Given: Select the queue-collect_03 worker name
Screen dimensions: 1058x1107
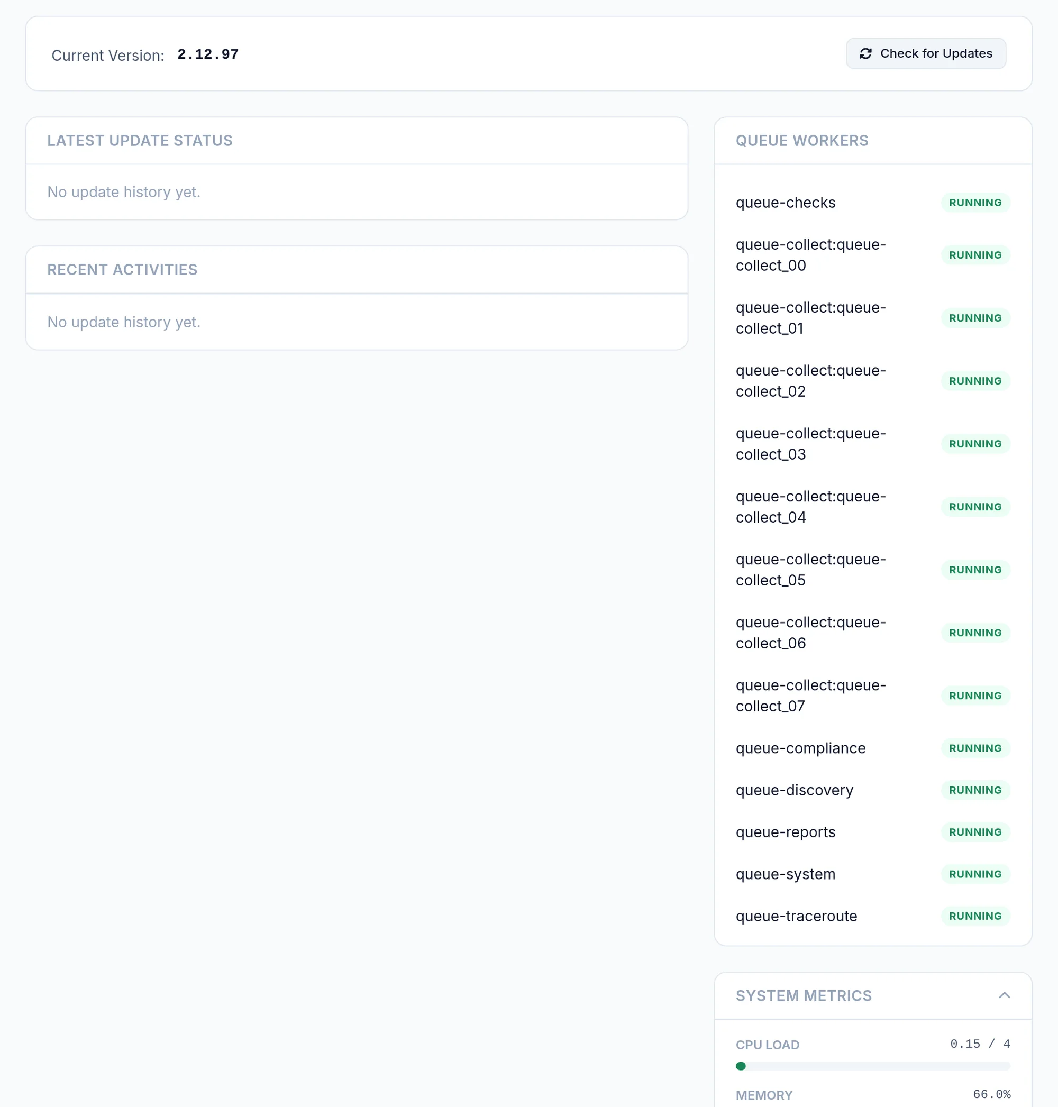Looking at the screenshot, I should click(810, 444).
